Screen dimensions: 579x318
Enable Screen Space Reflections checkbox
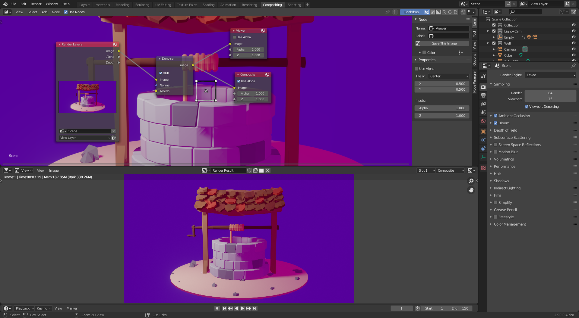pyautogui.click(x=495, y=145)
